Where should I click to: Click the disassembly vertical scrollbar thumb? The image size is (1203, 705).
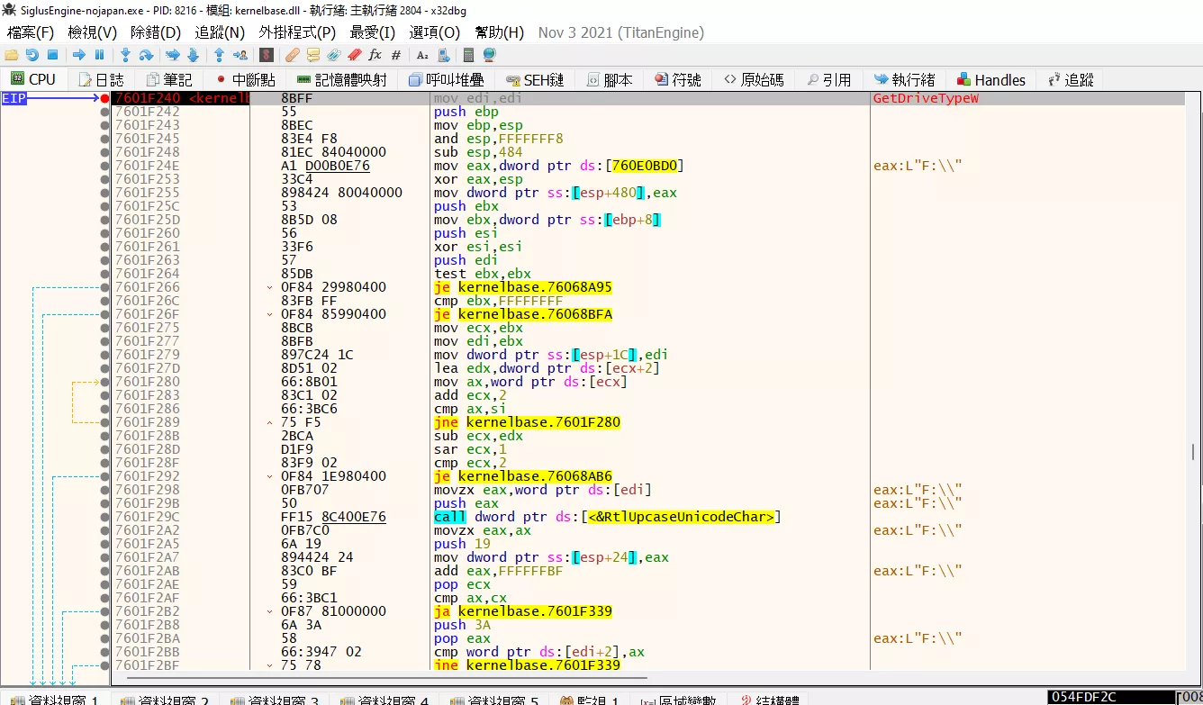tap(1194, 452)
